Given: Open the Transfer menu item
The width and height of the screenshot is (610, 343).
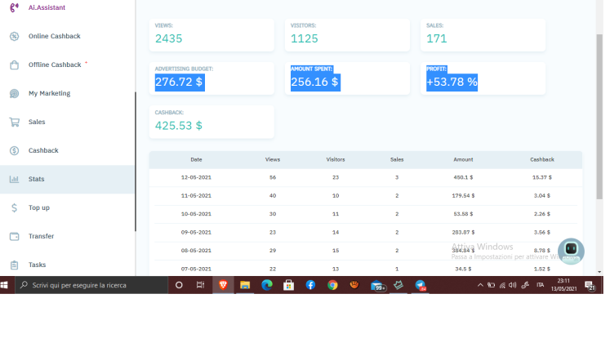Looking at the screenshot, I should click(x=67, y=237).
